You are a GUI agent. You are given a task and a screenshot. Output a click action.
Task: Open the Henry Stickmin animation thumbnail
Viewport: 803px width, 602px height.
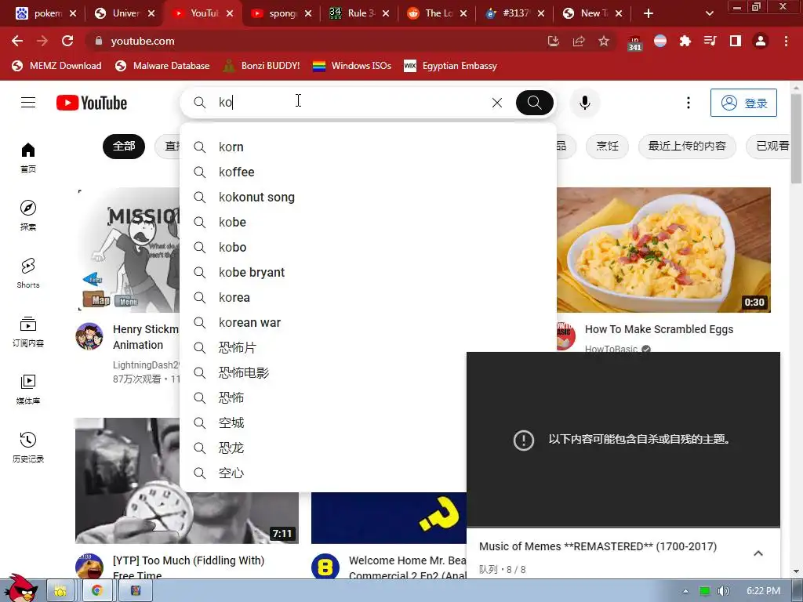click(x=128, y=250)
